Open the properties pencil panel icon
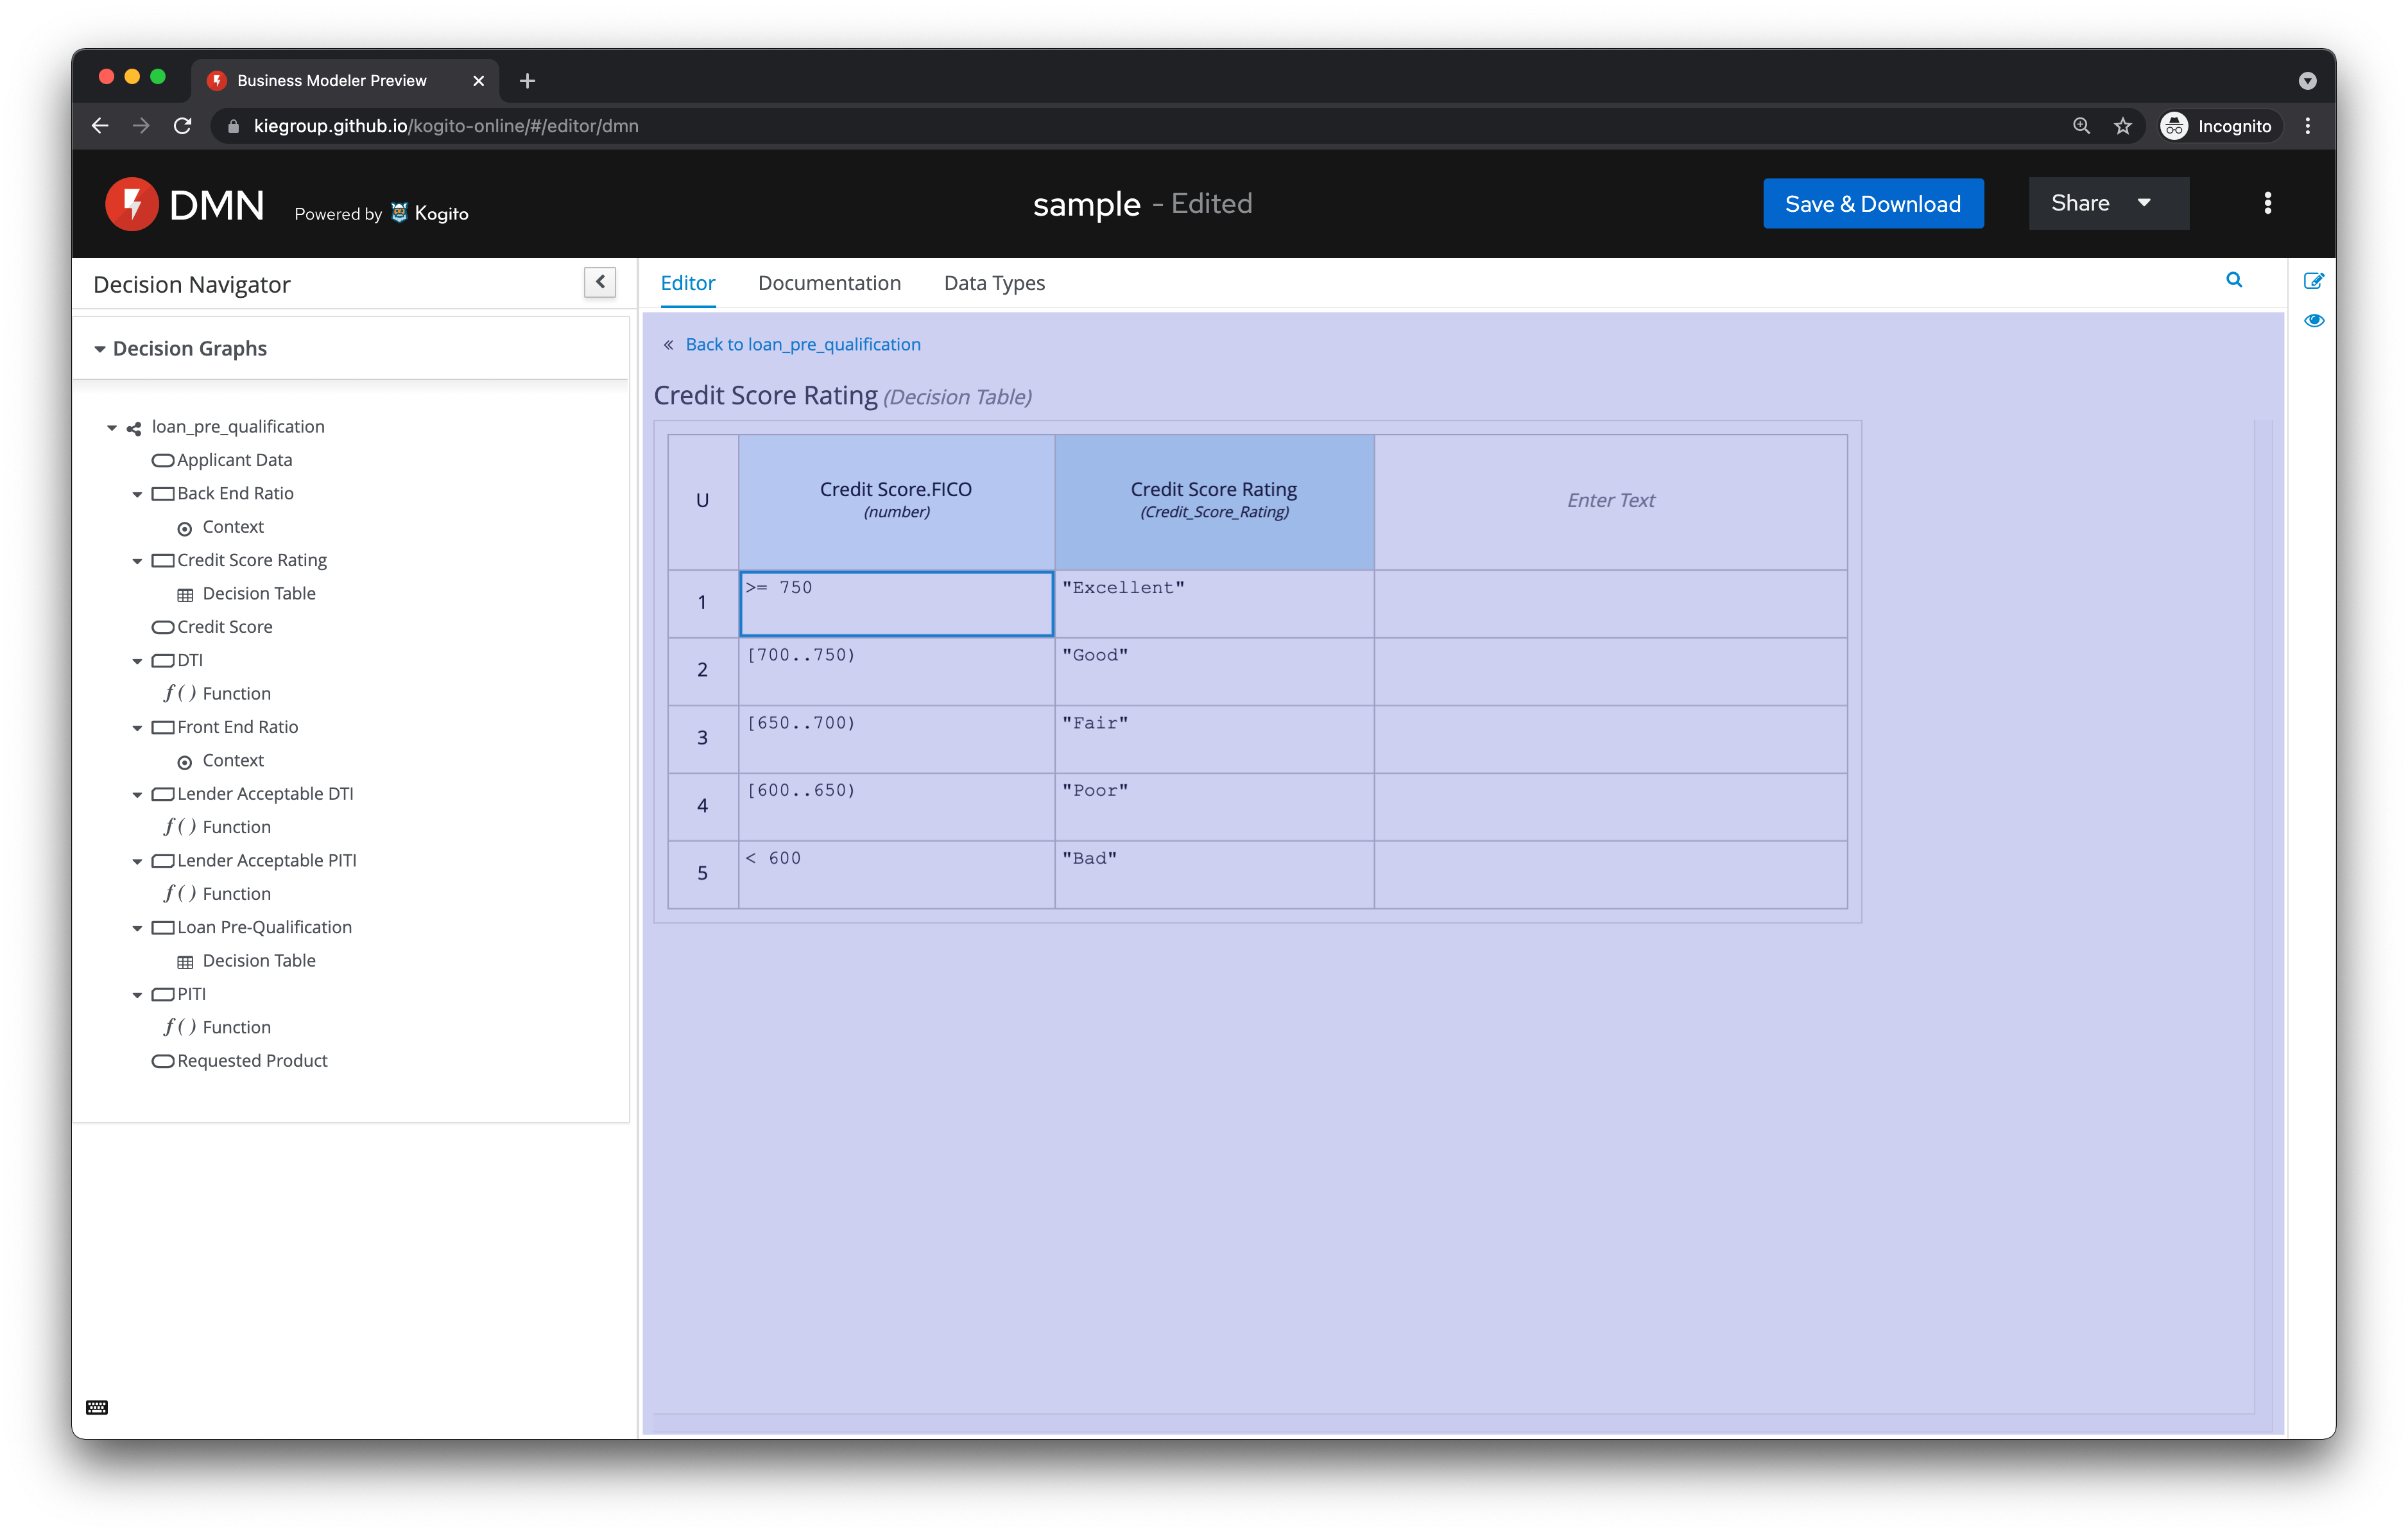 (x=2313, y=281)
